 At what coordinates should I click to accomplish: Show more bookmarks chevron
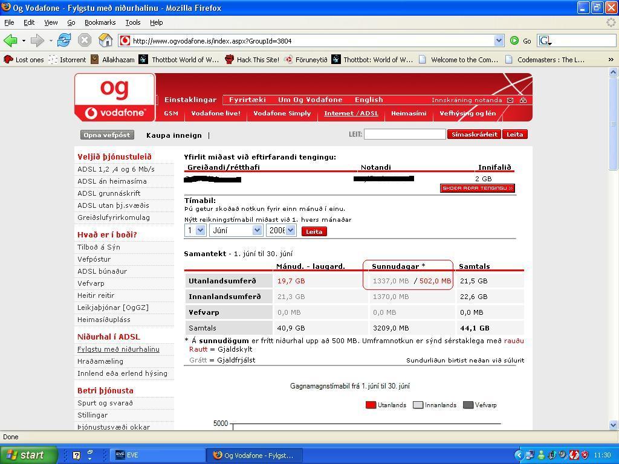tap(611, 60)
